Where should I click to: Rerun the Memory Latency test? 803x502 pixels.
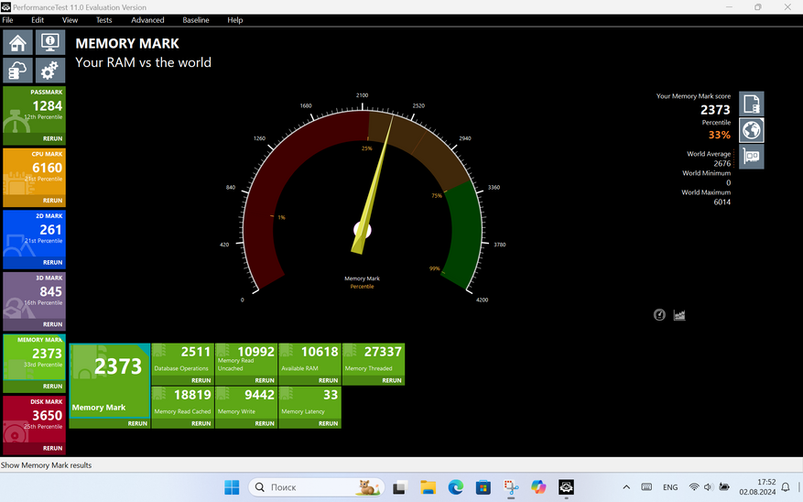coord(328,423)
